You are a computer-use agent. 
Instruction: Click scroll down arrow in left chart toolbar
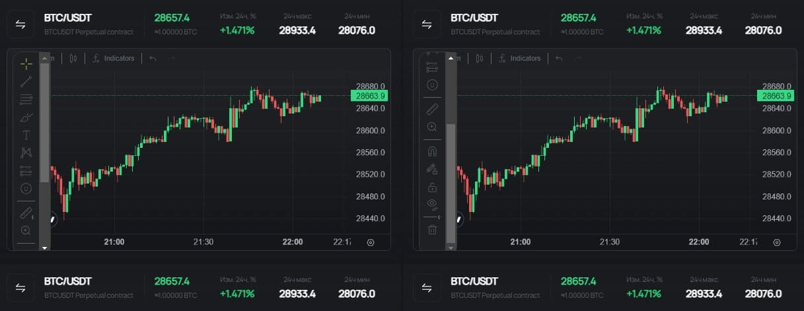point(45,247)
